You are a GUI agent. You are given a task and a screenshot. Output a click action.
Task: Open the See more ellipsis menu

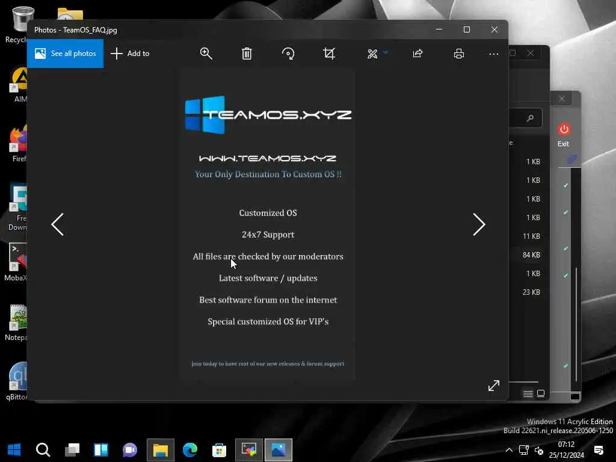[494, 54]
